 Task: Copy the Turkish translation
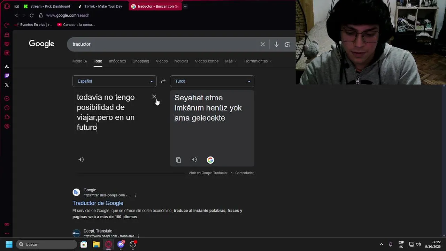click(178, 160)
